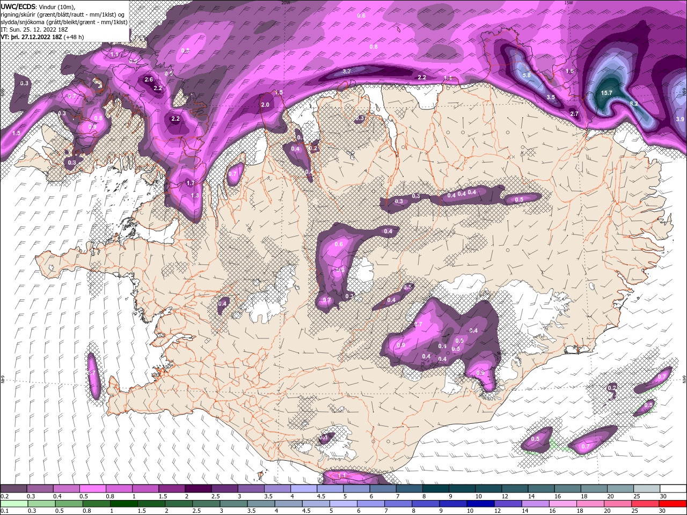Click the 15W longitude label
This screenshot has height=515, width=687.
[568, 2]
